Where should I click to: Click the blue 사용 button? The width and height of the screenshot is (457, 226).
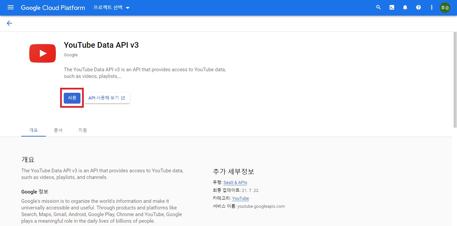tap(72, 98)
